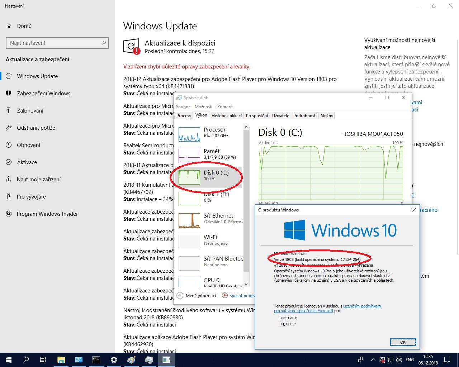Collapse Task Manager with Méně informací
The height and width of the screenshot is (367, 459).
point(197,296)
